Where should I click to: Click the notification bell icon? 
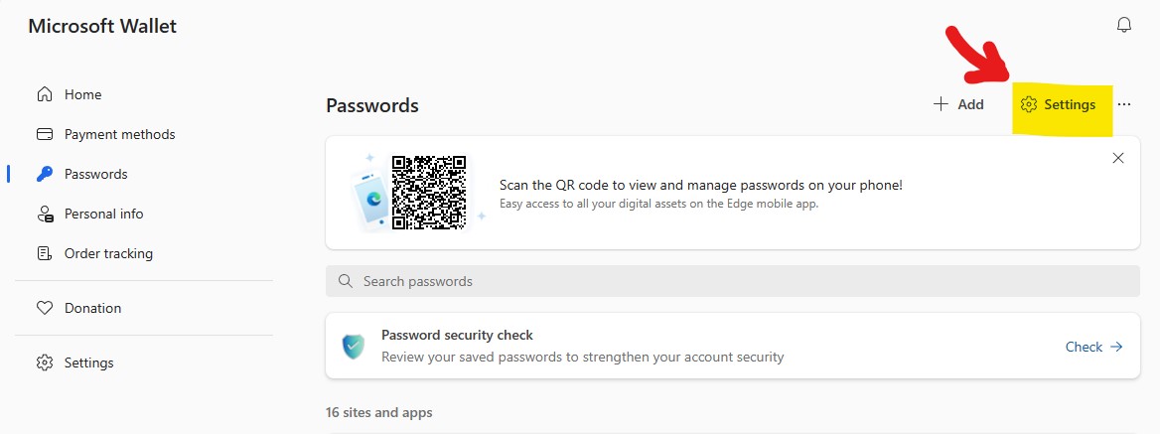(x=1124, y=25)
